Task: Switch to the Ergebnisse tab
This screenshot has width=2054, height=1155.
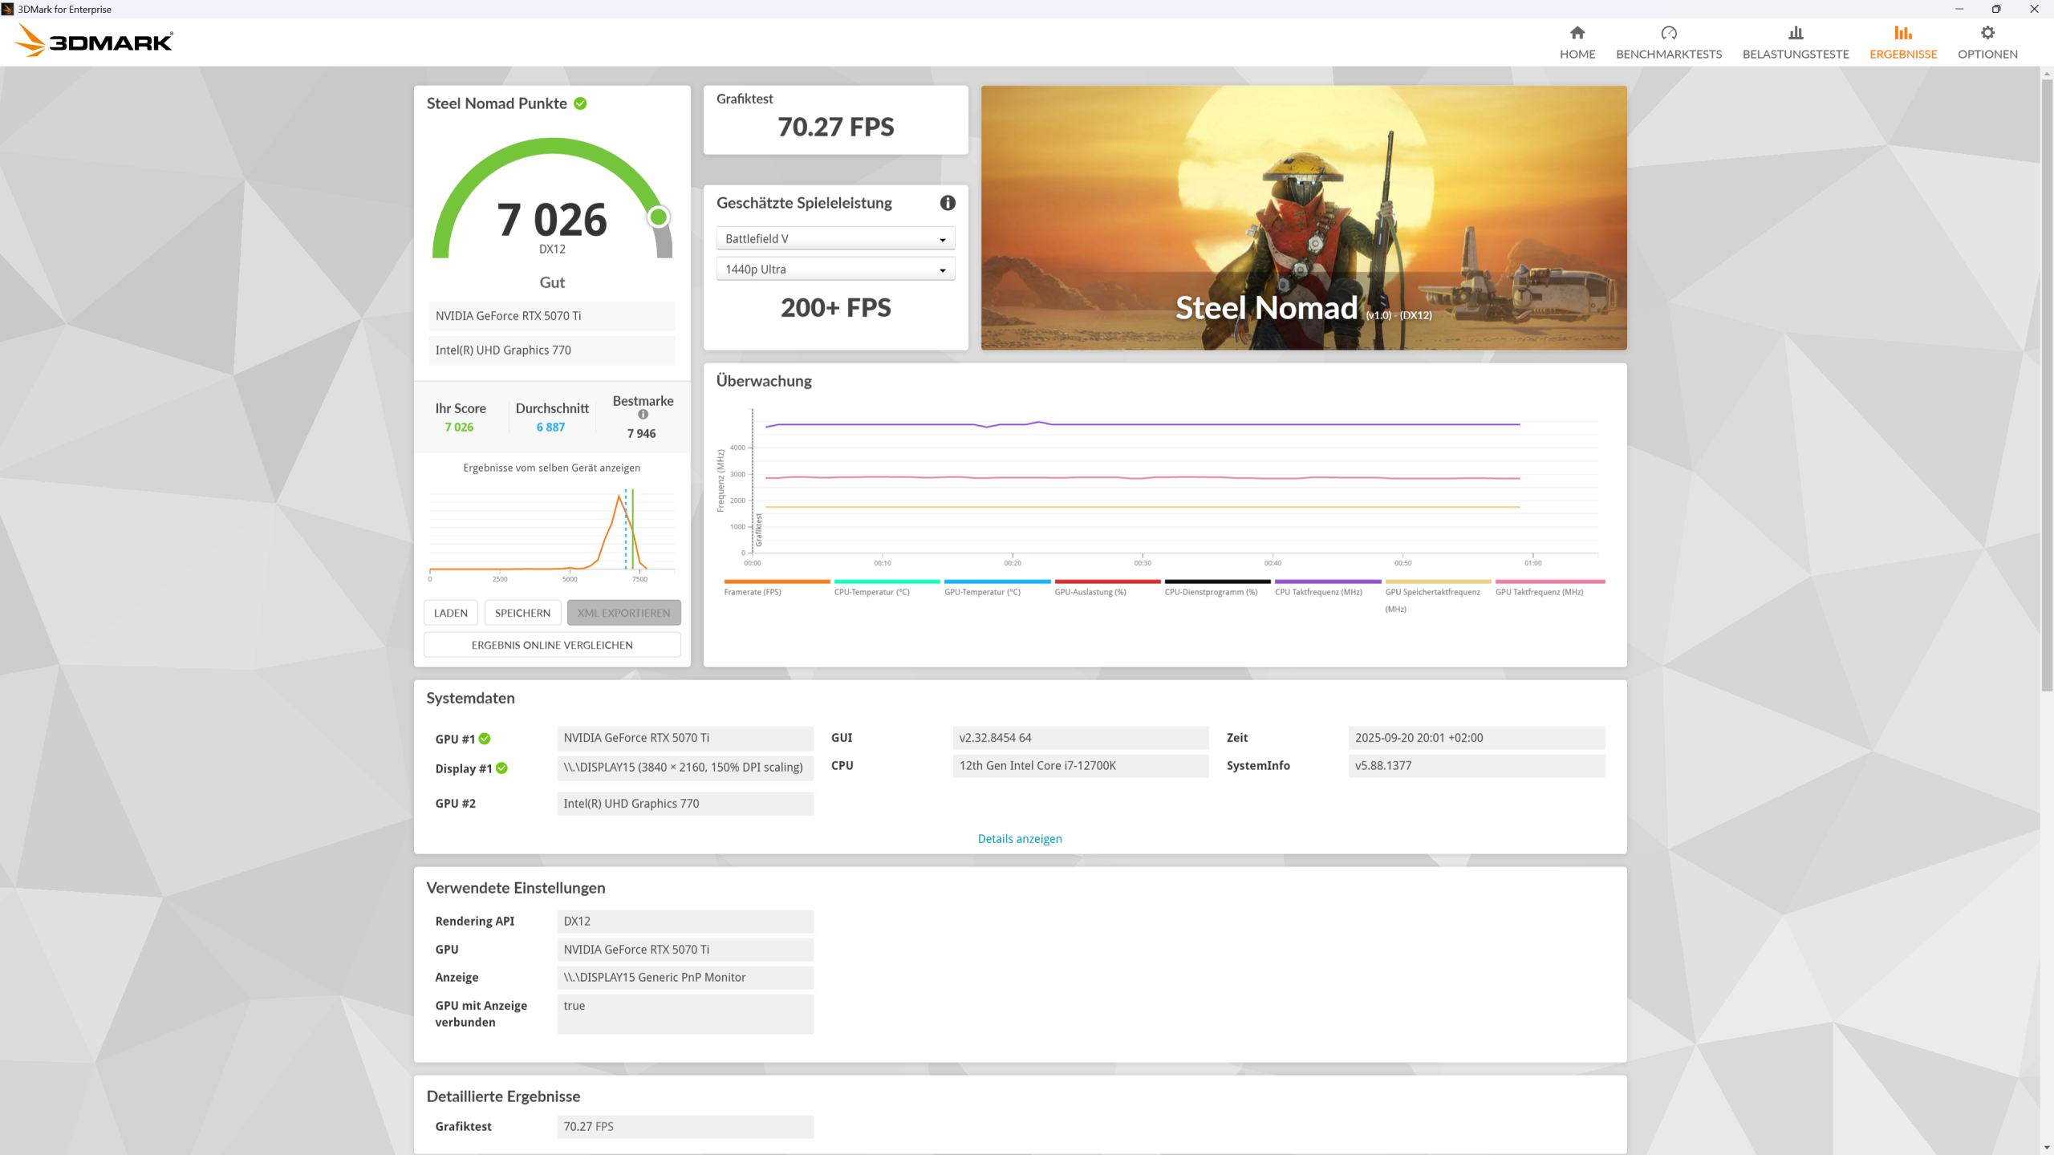Action: click(1902, 42)
